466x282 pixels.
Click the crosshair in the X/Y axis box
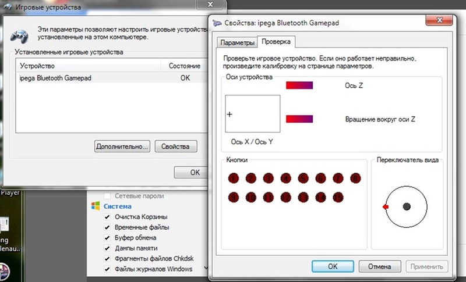(230, 115)
